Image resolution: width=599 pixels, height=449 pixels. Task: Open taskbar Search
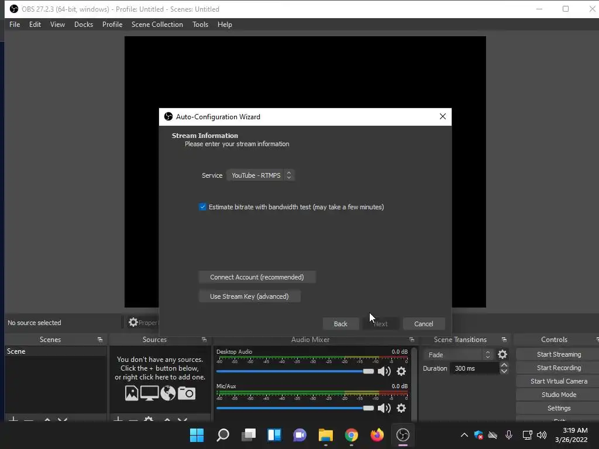(223, 435)
